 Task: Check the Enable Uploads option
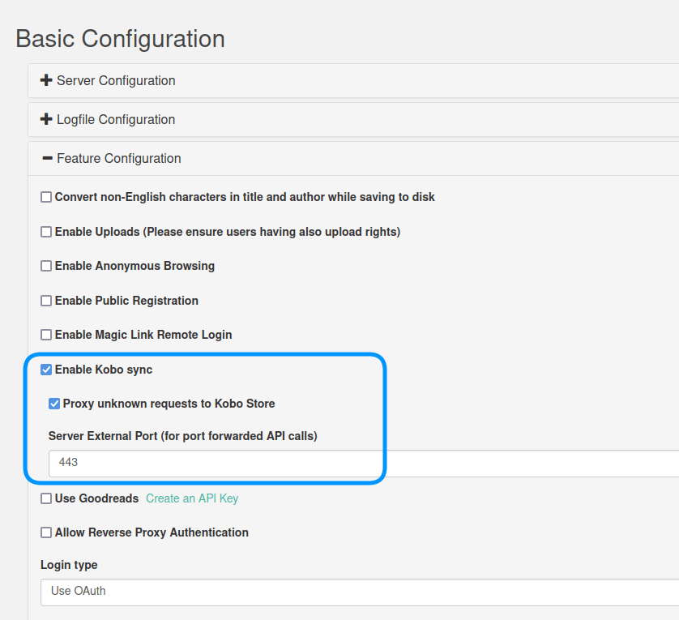pyautogui.click(x=46, y=232)
